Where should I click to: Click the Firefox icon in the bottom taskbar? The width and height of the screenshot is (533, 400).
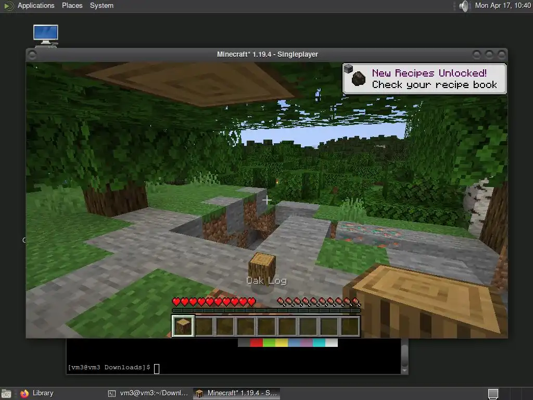tap(24, 394)
